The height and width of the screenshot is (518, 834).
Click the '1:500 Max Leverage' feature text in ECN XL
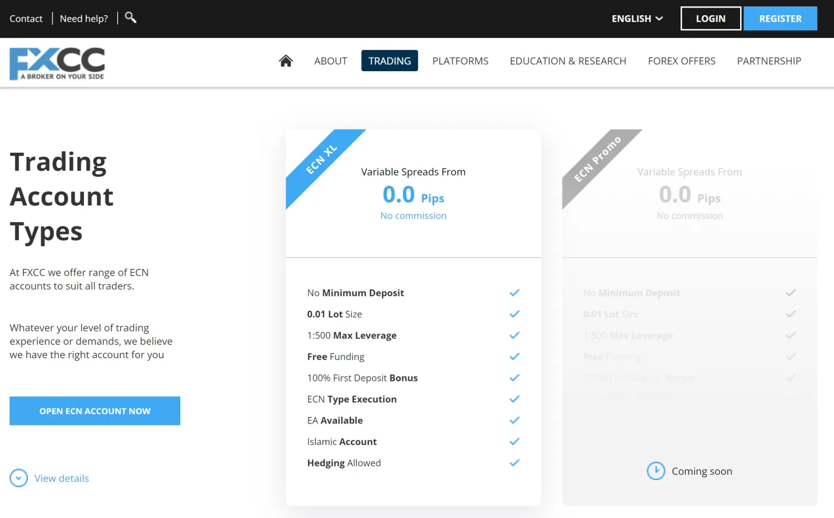(x=352, y=335)
